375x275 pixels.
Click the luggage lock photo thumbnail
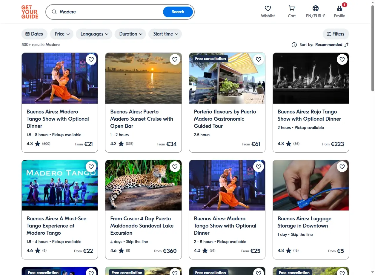(x=311, y=185)
